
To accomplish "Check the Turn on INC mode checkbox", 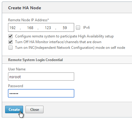I will tap(10, 48).
